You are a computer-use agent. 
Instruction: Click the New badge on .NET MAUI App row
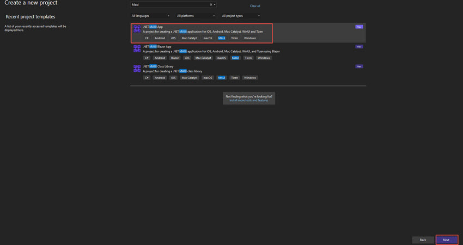click(359, 27)
